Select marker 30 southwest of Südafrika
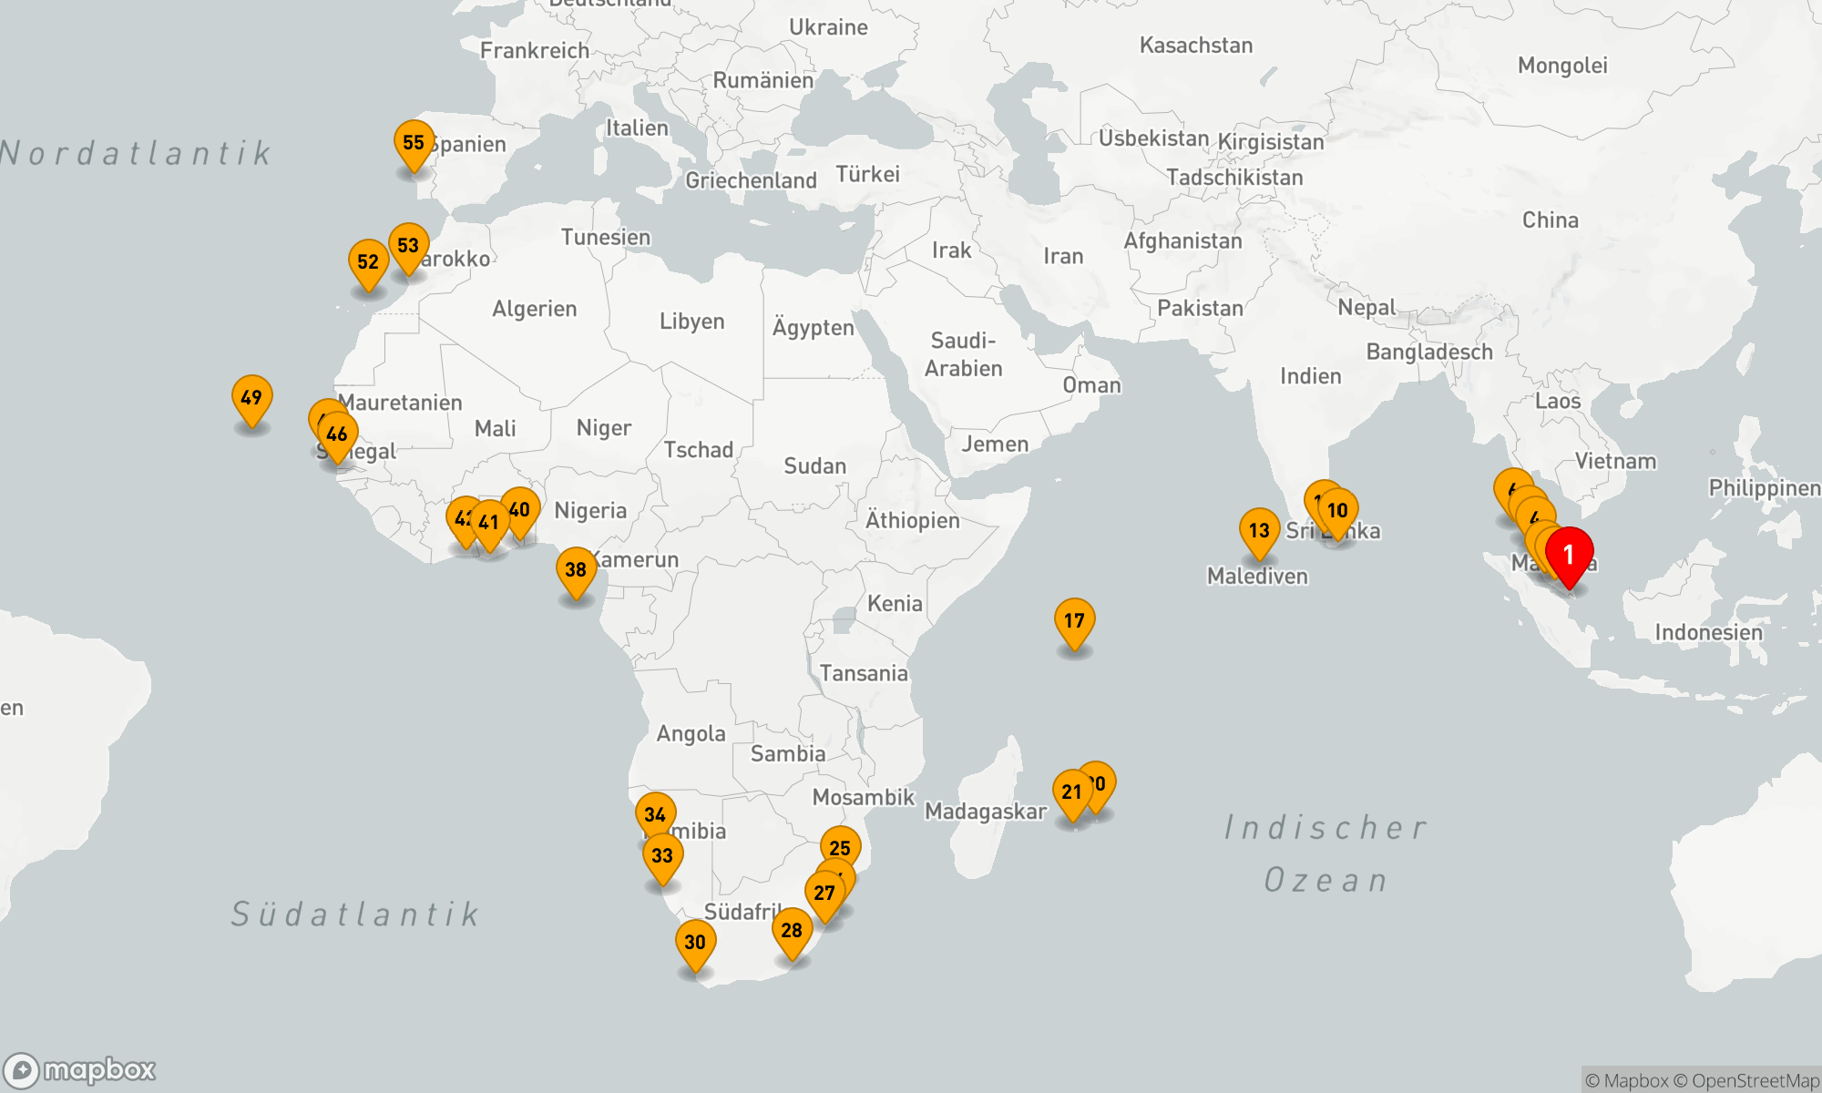1822x1093 pixels. (x=695, y=943)
